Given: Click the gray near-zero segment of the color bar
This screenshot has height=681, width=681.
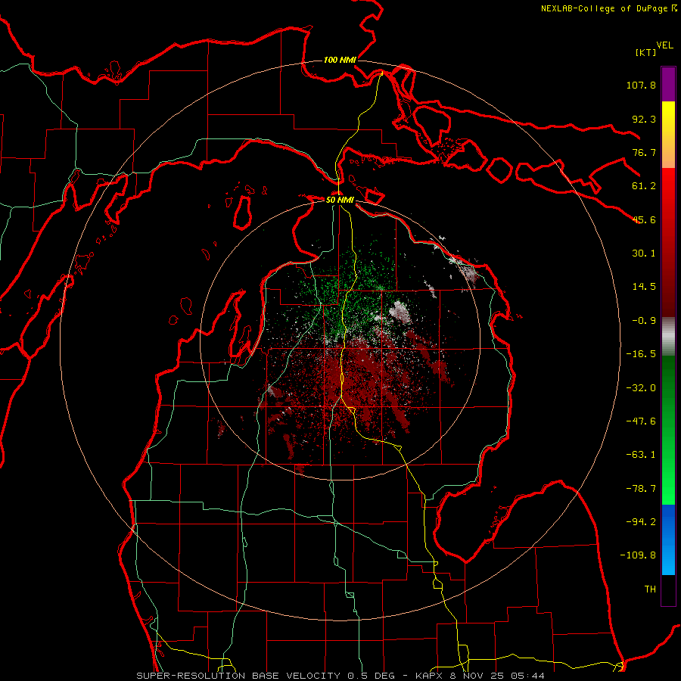Looking at the screenshot, I should coord(668,337).
